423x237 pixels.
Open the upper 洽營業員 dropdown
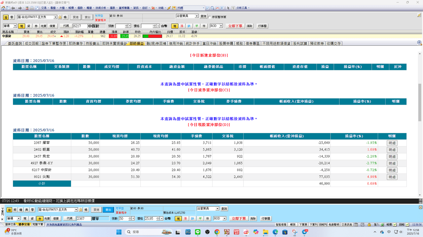[x=196, y=16]
